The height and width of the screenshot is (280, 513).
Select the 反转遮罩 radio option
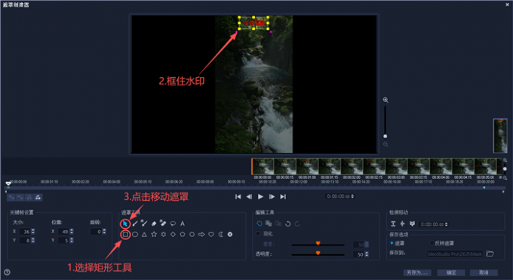(x=432, y=243)
